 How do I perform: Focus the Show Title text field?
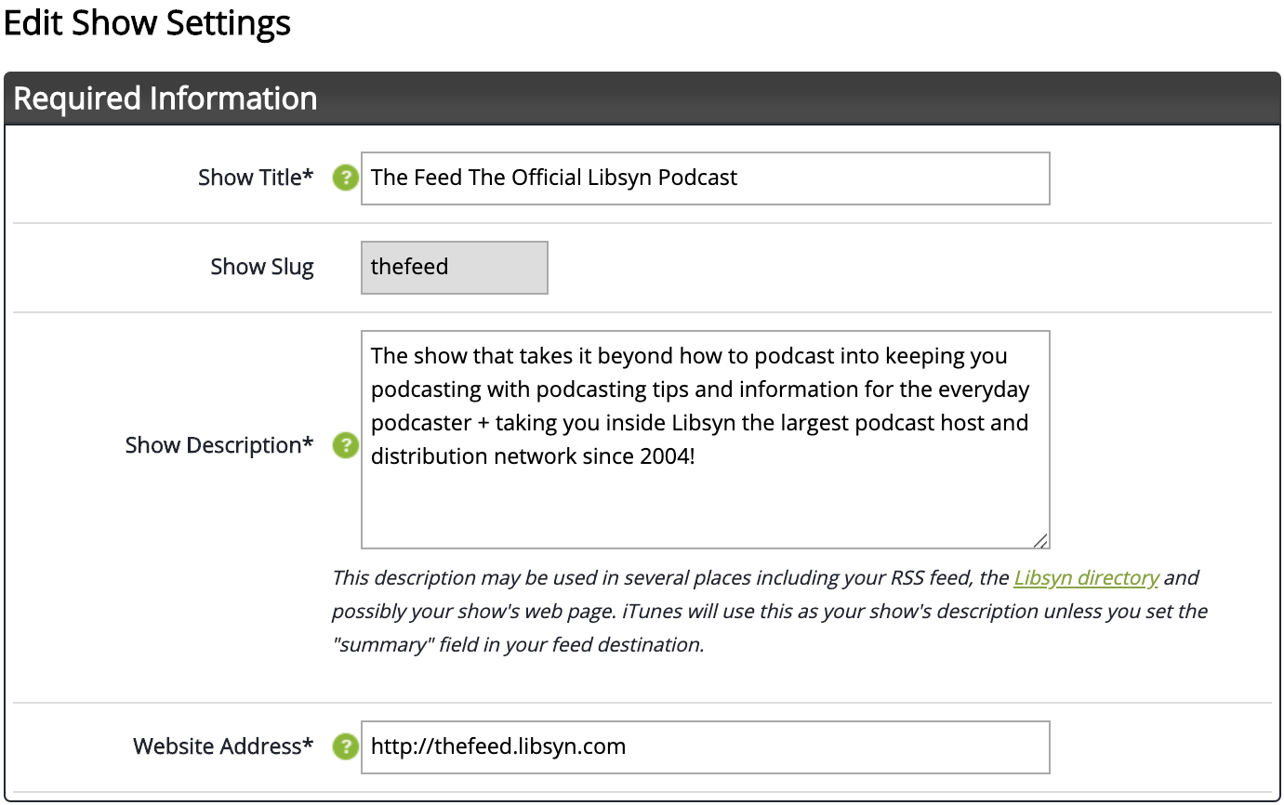click(706, 178)
